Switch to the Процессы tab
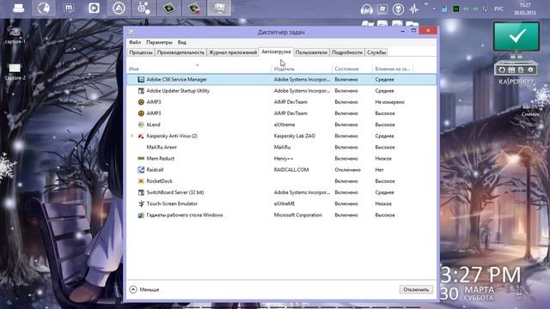550x309 pixels. coord(141,52)
